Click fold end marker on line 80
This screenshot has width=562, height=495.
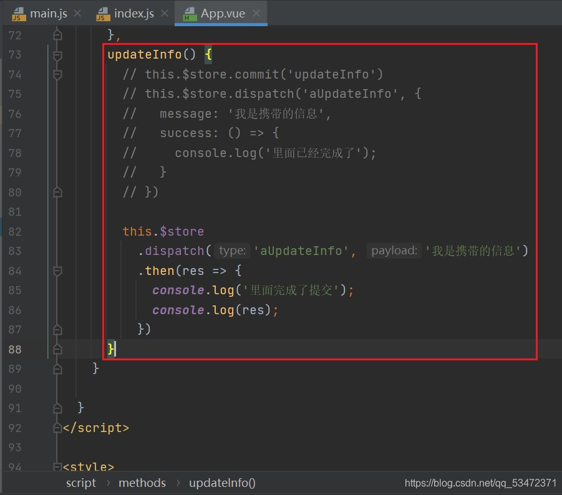tap(57, 193)
